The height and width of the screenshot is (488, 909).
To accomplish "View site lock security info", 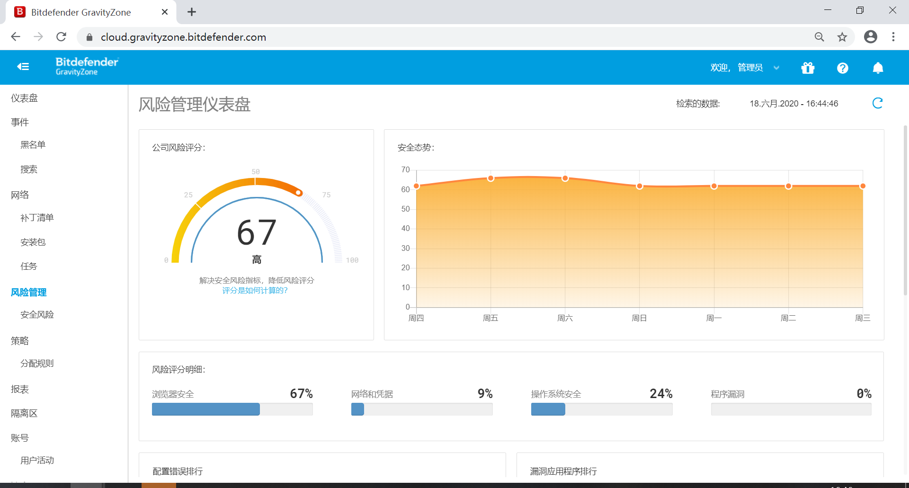I will [x=89, y=37].
